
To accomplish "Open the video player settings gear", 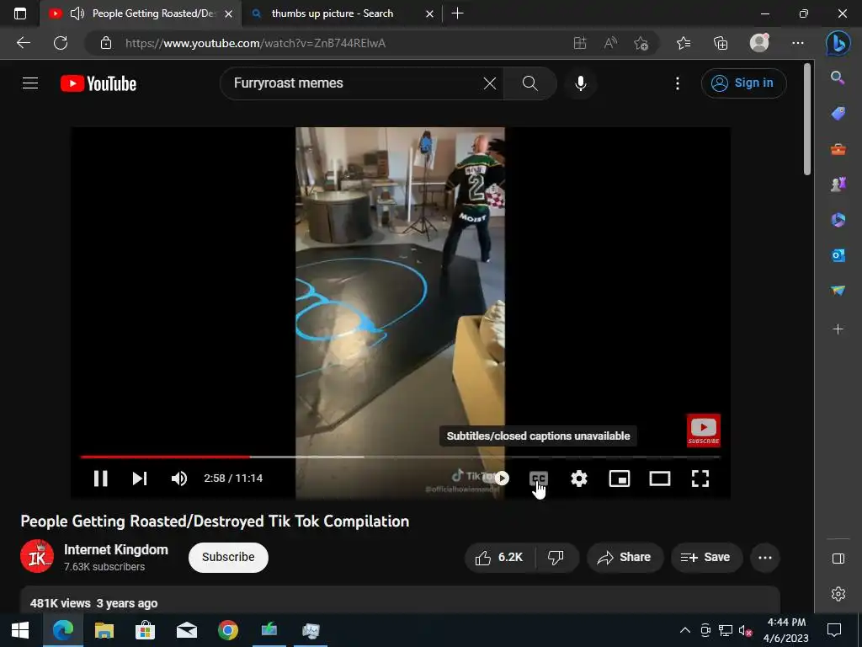I will point(579,479).
